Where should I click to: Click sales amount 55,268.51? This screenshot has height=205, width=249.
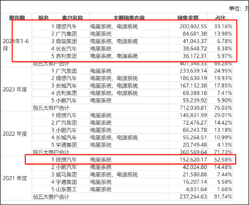(x=195, y=138)
